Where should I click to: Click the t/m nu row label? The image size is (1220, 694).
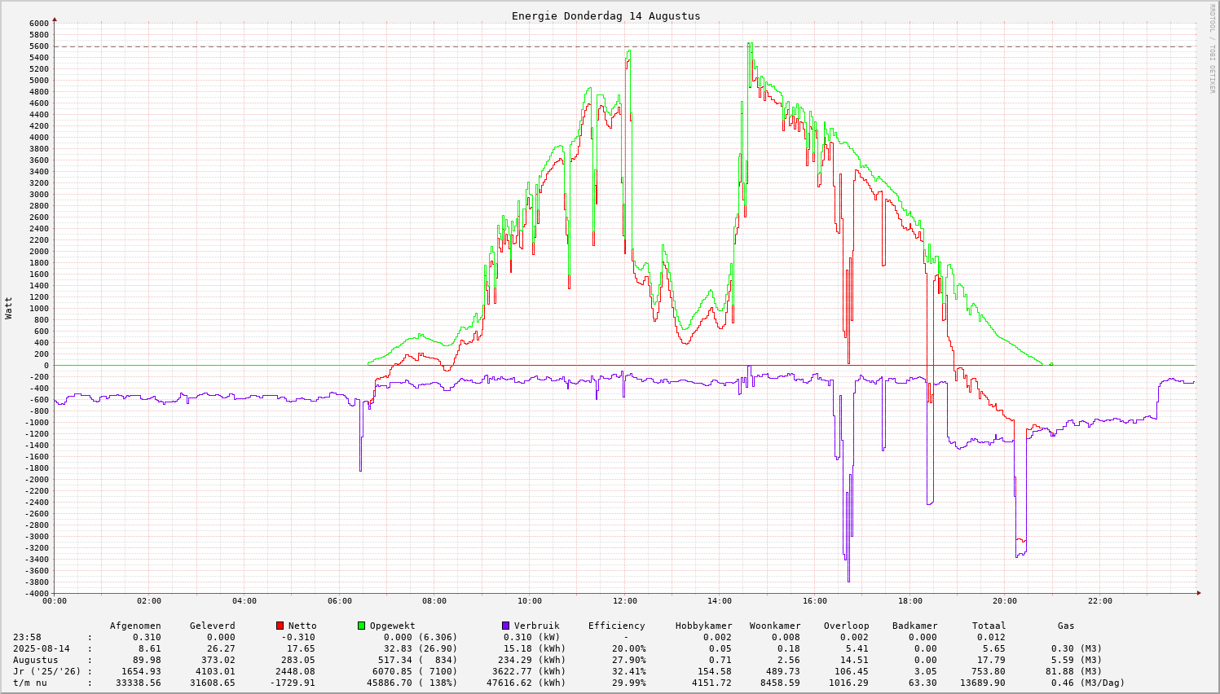pos(29,683)
